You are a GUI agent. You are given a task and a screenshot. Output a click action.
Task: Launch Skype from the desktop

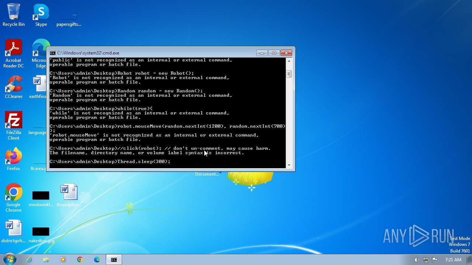pyautogui.click(x=41, y=15)
